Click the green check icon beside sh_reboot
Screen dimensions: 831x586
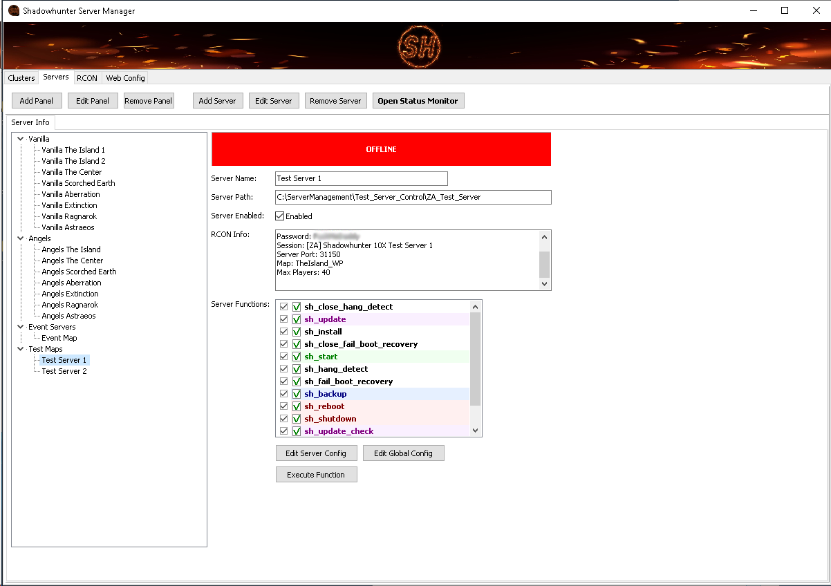pos(297,406)
